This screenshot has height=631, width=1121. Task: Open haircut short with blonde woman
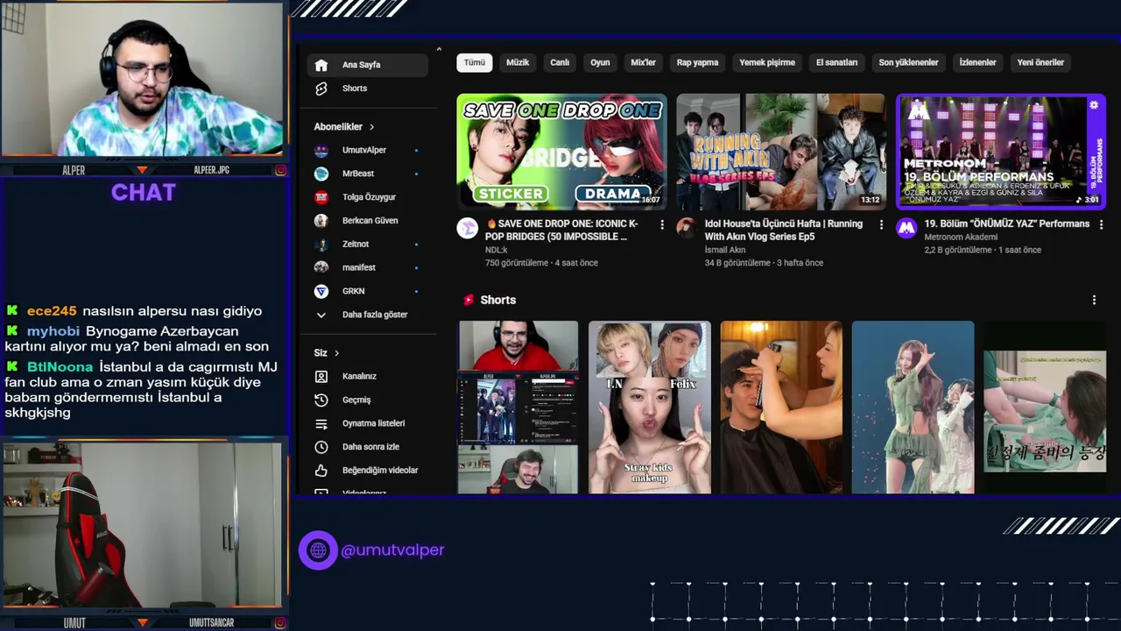pos(781,408)
